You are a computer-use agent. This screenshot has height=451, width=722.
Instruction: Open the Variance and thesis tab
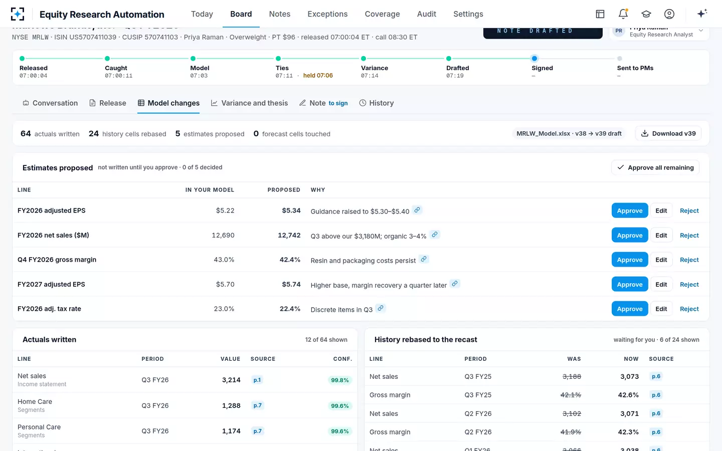coord(249,103)
